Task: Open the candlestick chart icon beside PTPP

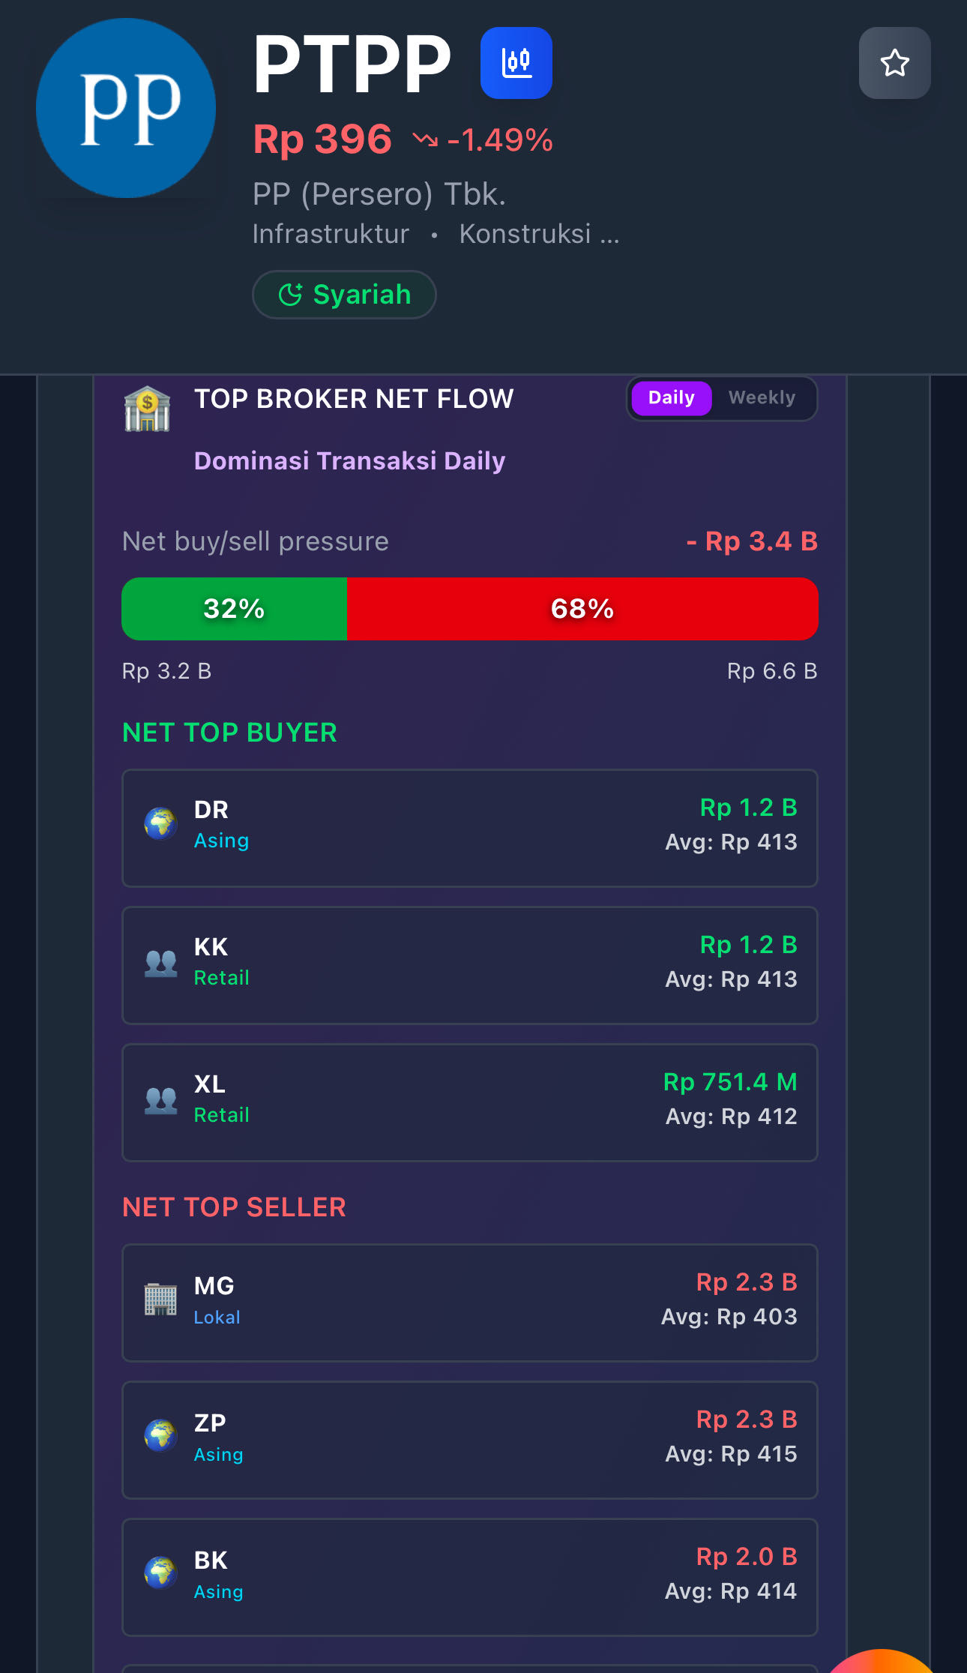Action: pyautogui.click(x=516, y=63)
